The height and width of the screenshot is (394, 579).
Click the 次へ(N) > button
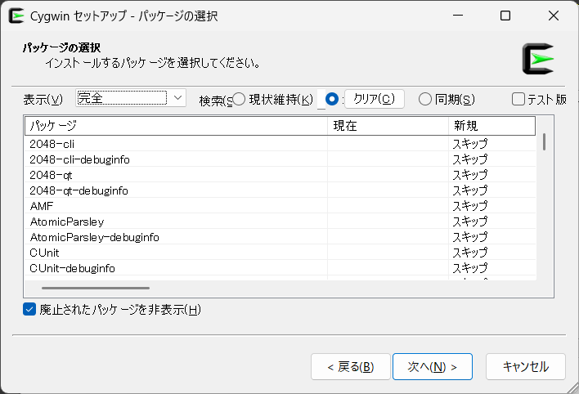tap(433, 366)
